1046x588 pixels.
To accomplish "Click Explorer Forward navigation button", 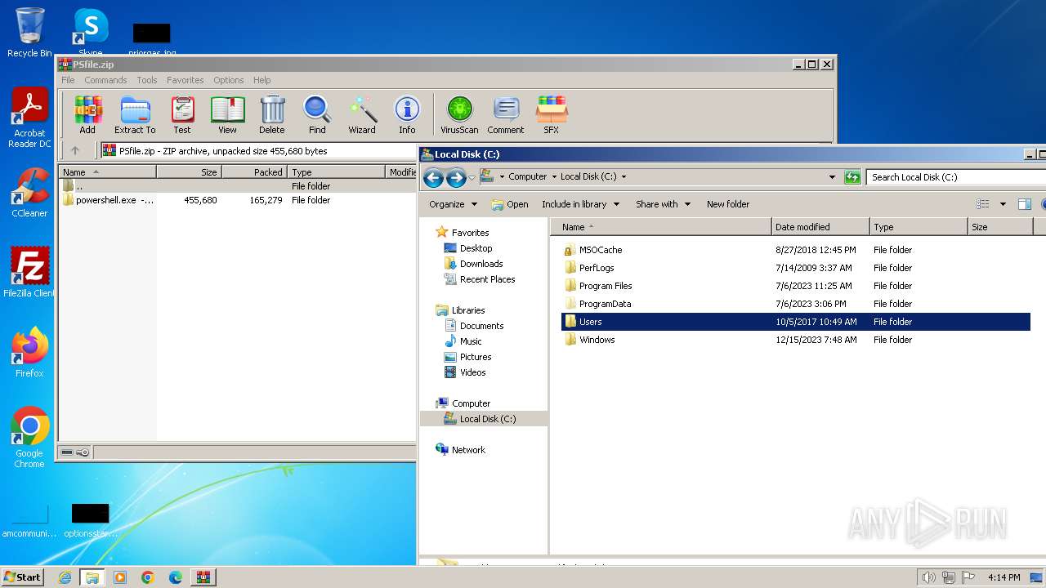I will click(456, 177).
